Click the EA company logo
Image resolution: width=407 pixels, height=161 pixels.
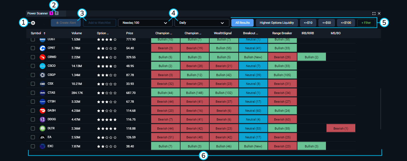click(x=42, y=137)
